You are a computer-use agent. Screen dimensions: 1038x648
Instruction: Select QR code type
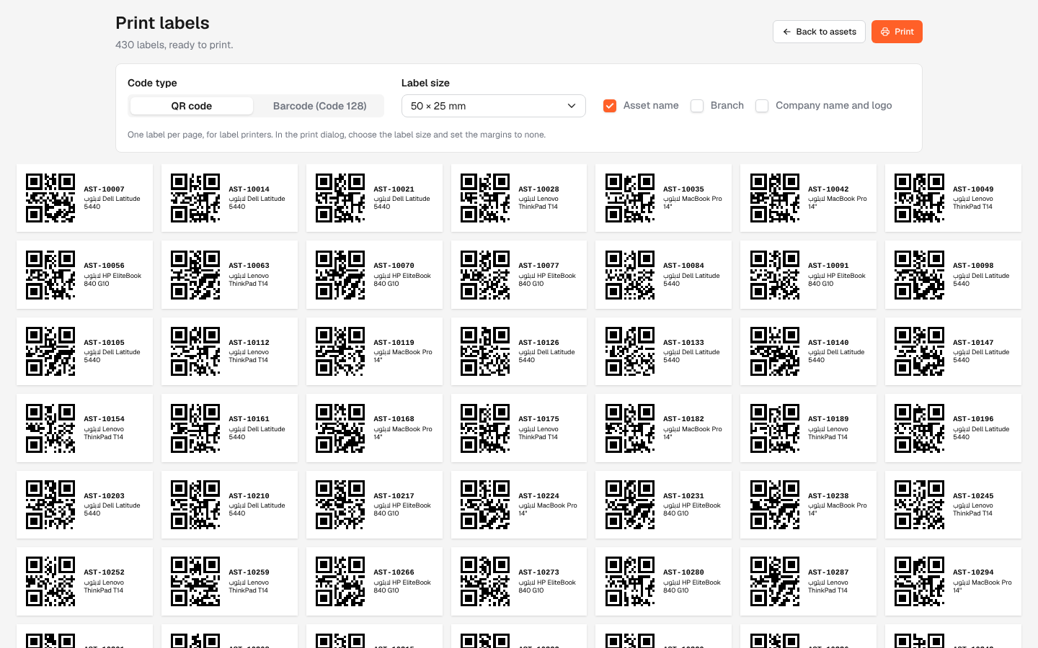pyautogui.click(x=192, y=106)
